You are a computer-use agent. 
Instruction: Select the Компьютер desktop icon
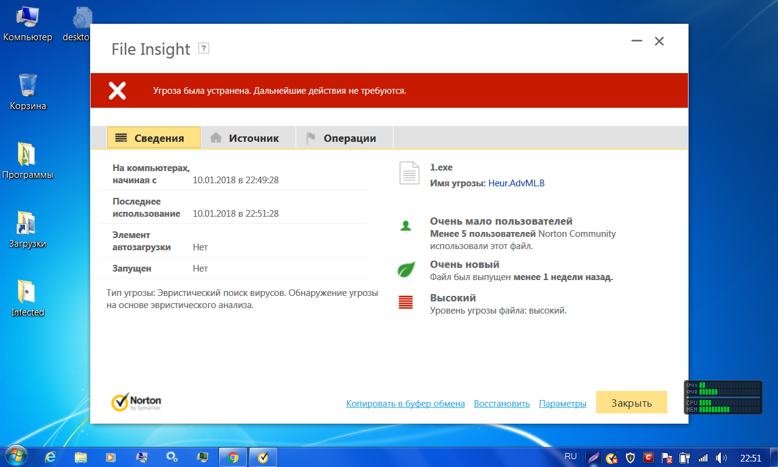28,24
